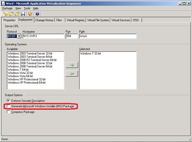Open the Help menu
Image resolution: width=192 pixels, height=142 pixels.
pyautogui.click(x=36, y=8)
